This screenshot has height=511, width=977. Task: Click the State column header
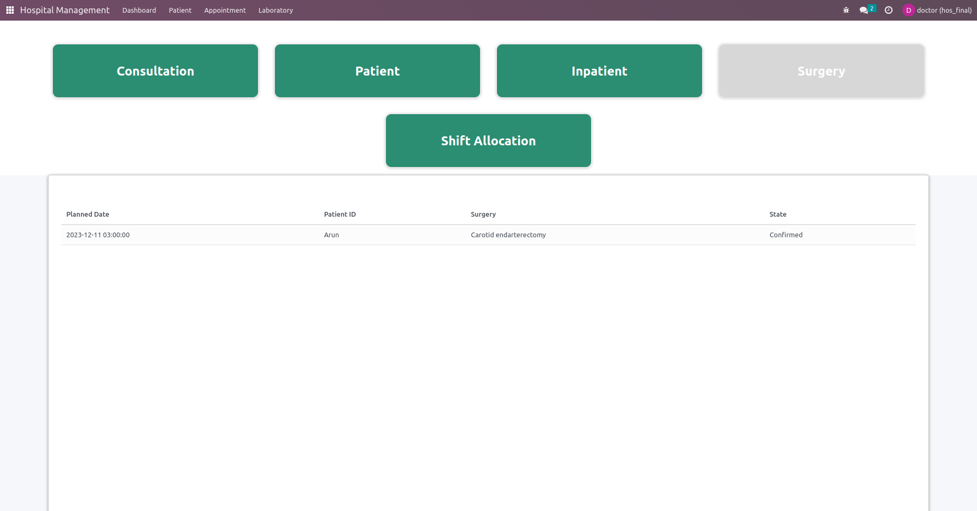tap(778, 215)
